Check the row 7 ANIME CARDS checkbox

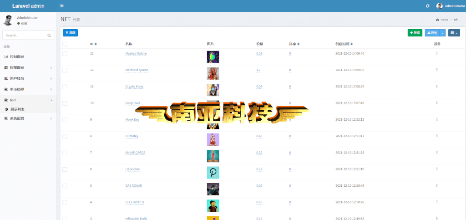pos(65,153)
